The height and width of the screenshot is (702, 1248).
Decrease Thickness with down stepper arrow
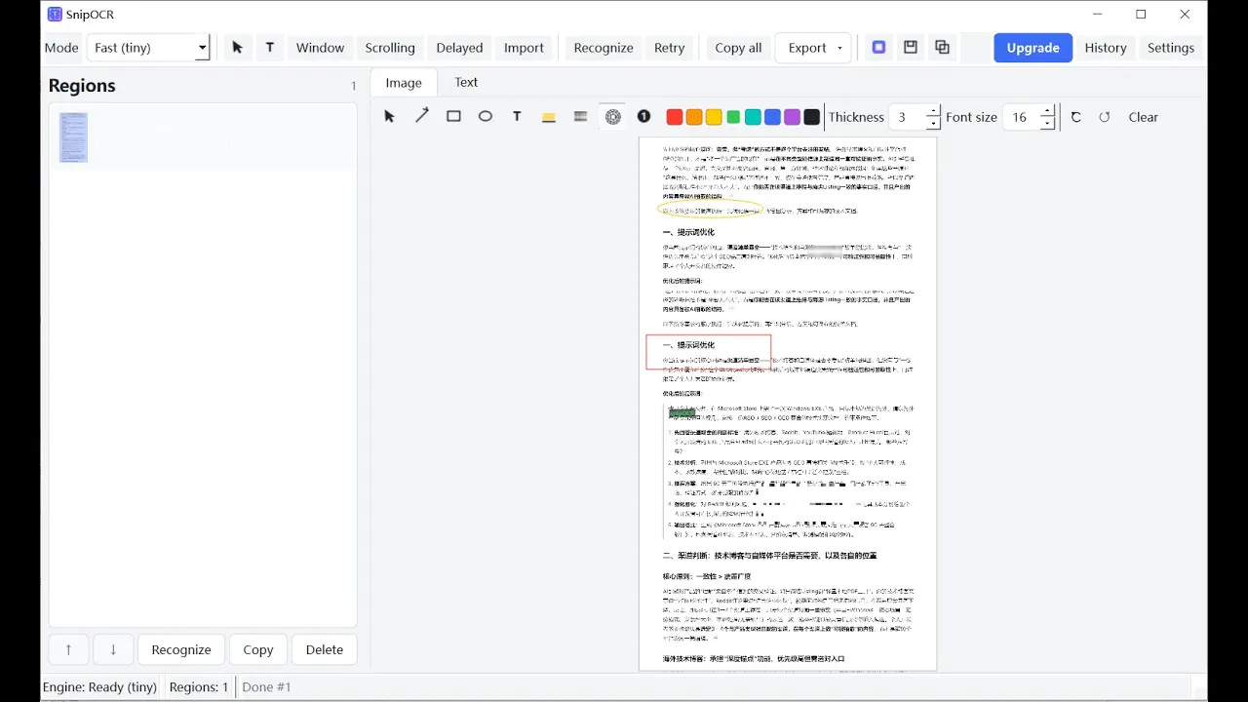click(933, 124)
